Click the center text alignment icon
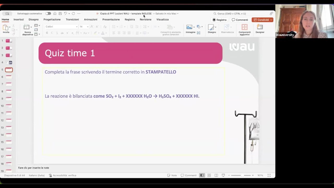The image size is (334, 188). coord(119,33)
